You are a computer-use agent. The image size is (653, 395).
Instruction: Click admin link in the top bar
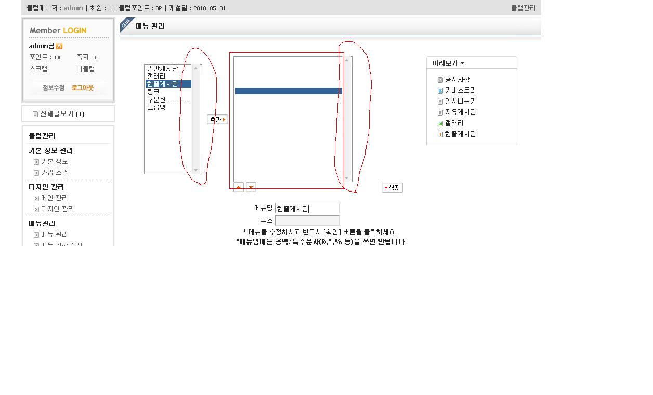(x=73, y=8)
